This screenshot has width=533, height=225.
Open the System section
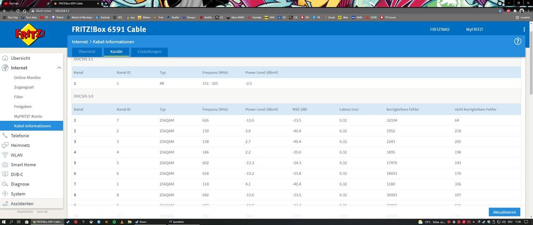click(18, 193)
